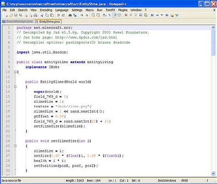Open the Encoding menu
Image resolution: width=217 pixels, height=184 pixels.
46,10
